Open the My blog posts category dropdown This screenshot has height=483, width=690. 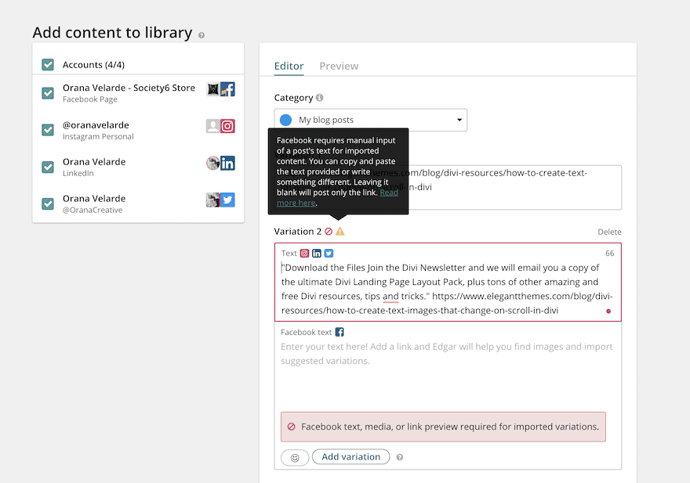click(x=370, y=120)
